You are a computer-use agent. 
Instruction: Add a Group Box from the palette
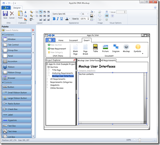coord(17,50)
